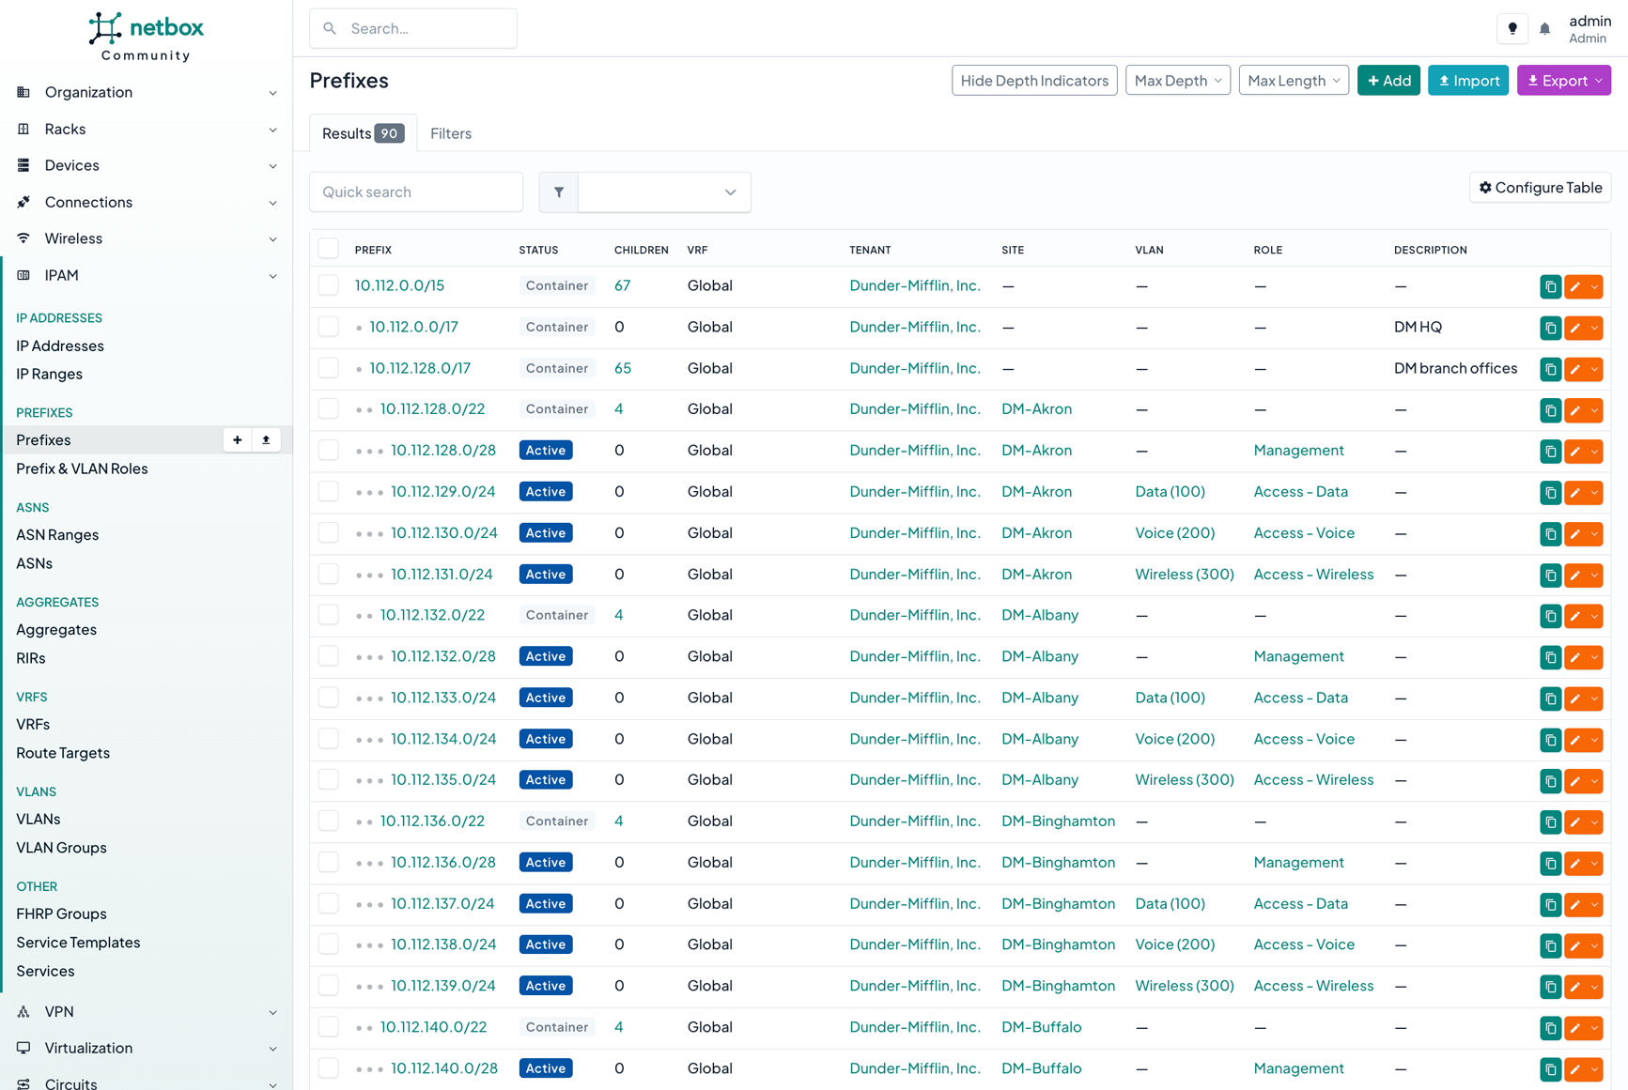This screenshot has width=1628, height=1090.
Task: Click the Quick search input field
Action: (416, 192)
